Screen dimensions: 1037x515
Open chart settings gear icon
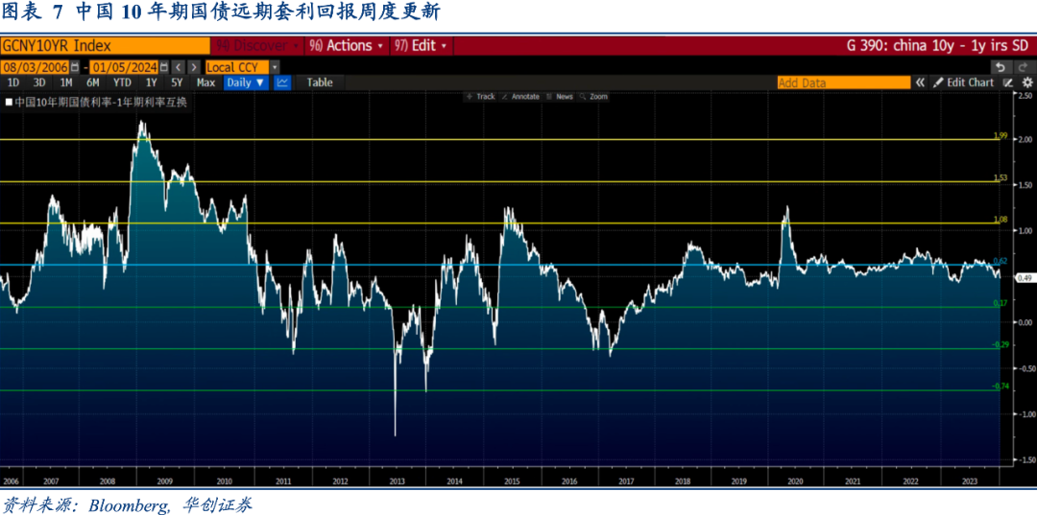[1027, 82]
